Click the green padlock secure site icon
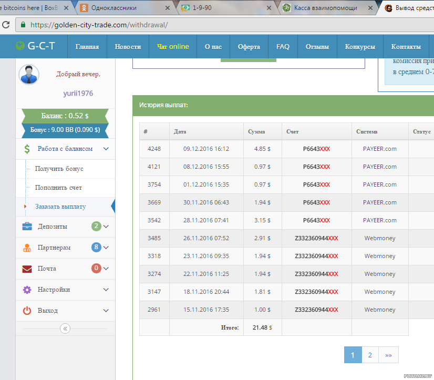434x380 pixels. pos(23,25)
